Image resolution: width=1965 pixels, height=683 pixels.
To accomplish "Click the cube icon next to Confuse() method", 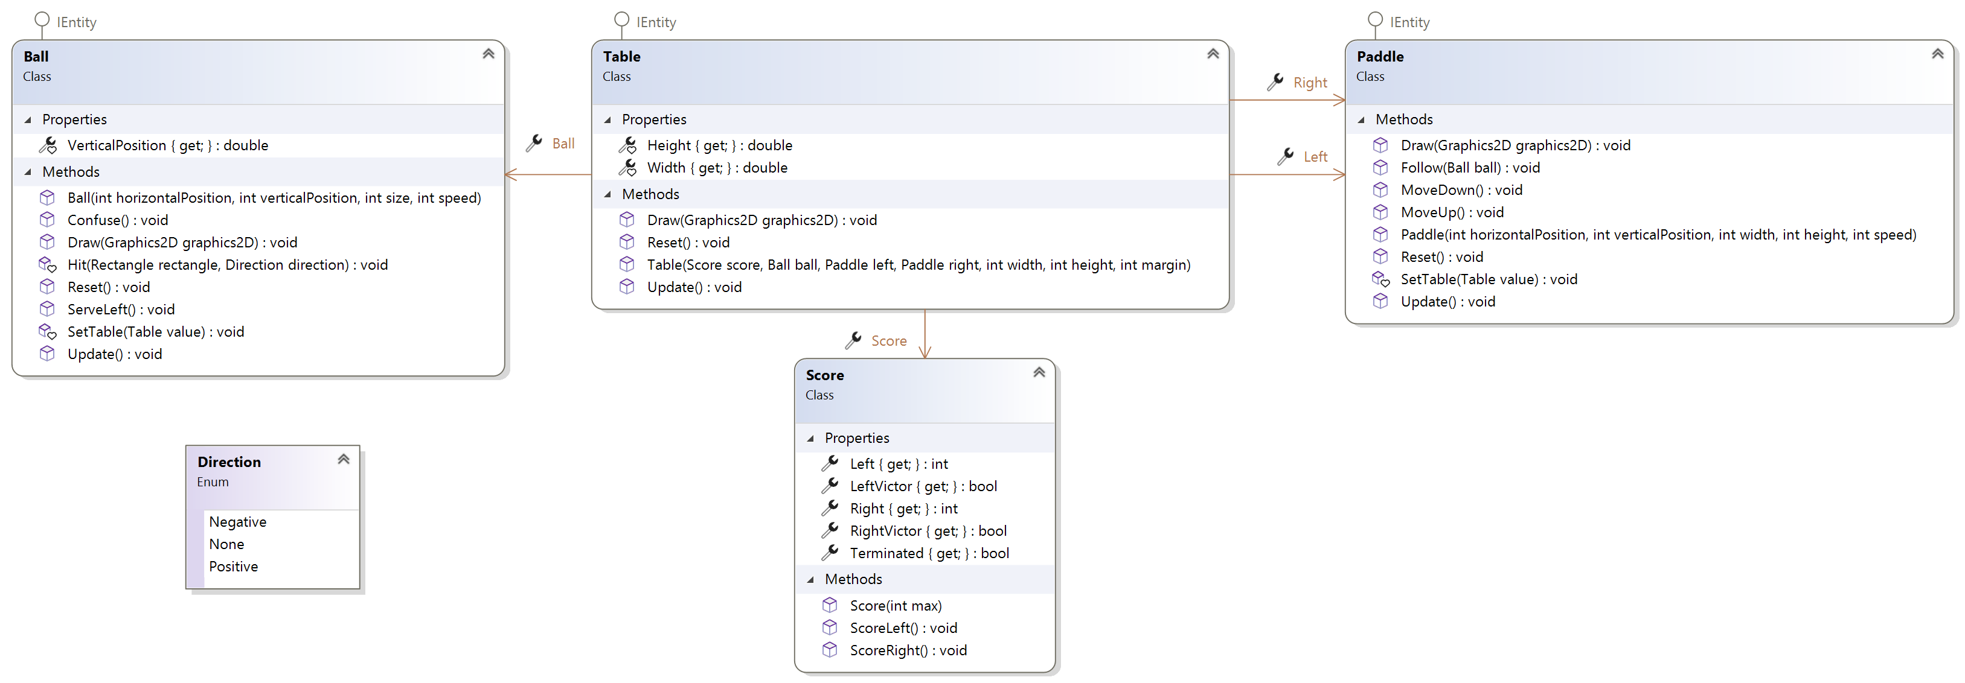I will pyautogui.click(x=47, y=220).
